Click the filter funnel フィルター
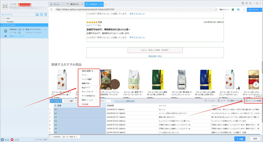This screenshot has width=263, height=142. pos(210,101)
